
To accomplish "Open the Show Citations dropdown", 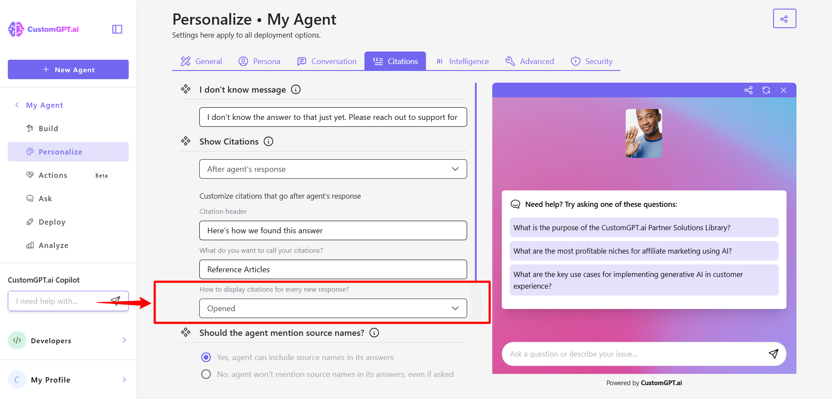I will (333, 169).
